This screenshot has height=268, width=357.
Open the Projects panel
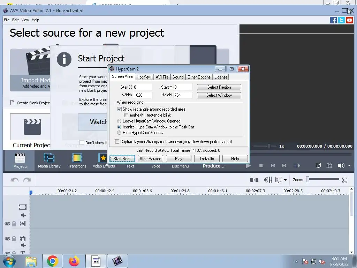point(20,161)
